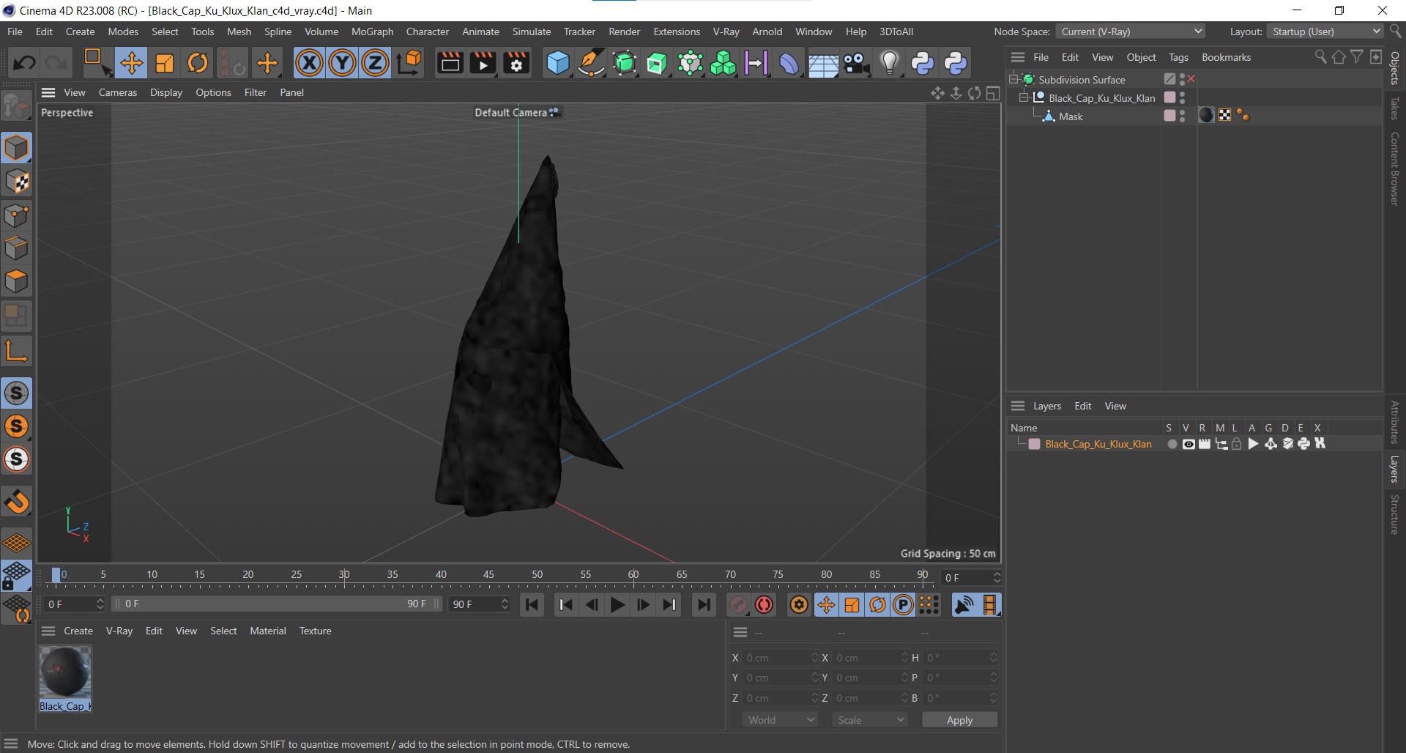Screen dimensions: 1406x753
Task: Select the Mask object in Object Manager
Action: (x=1070, y=116)
